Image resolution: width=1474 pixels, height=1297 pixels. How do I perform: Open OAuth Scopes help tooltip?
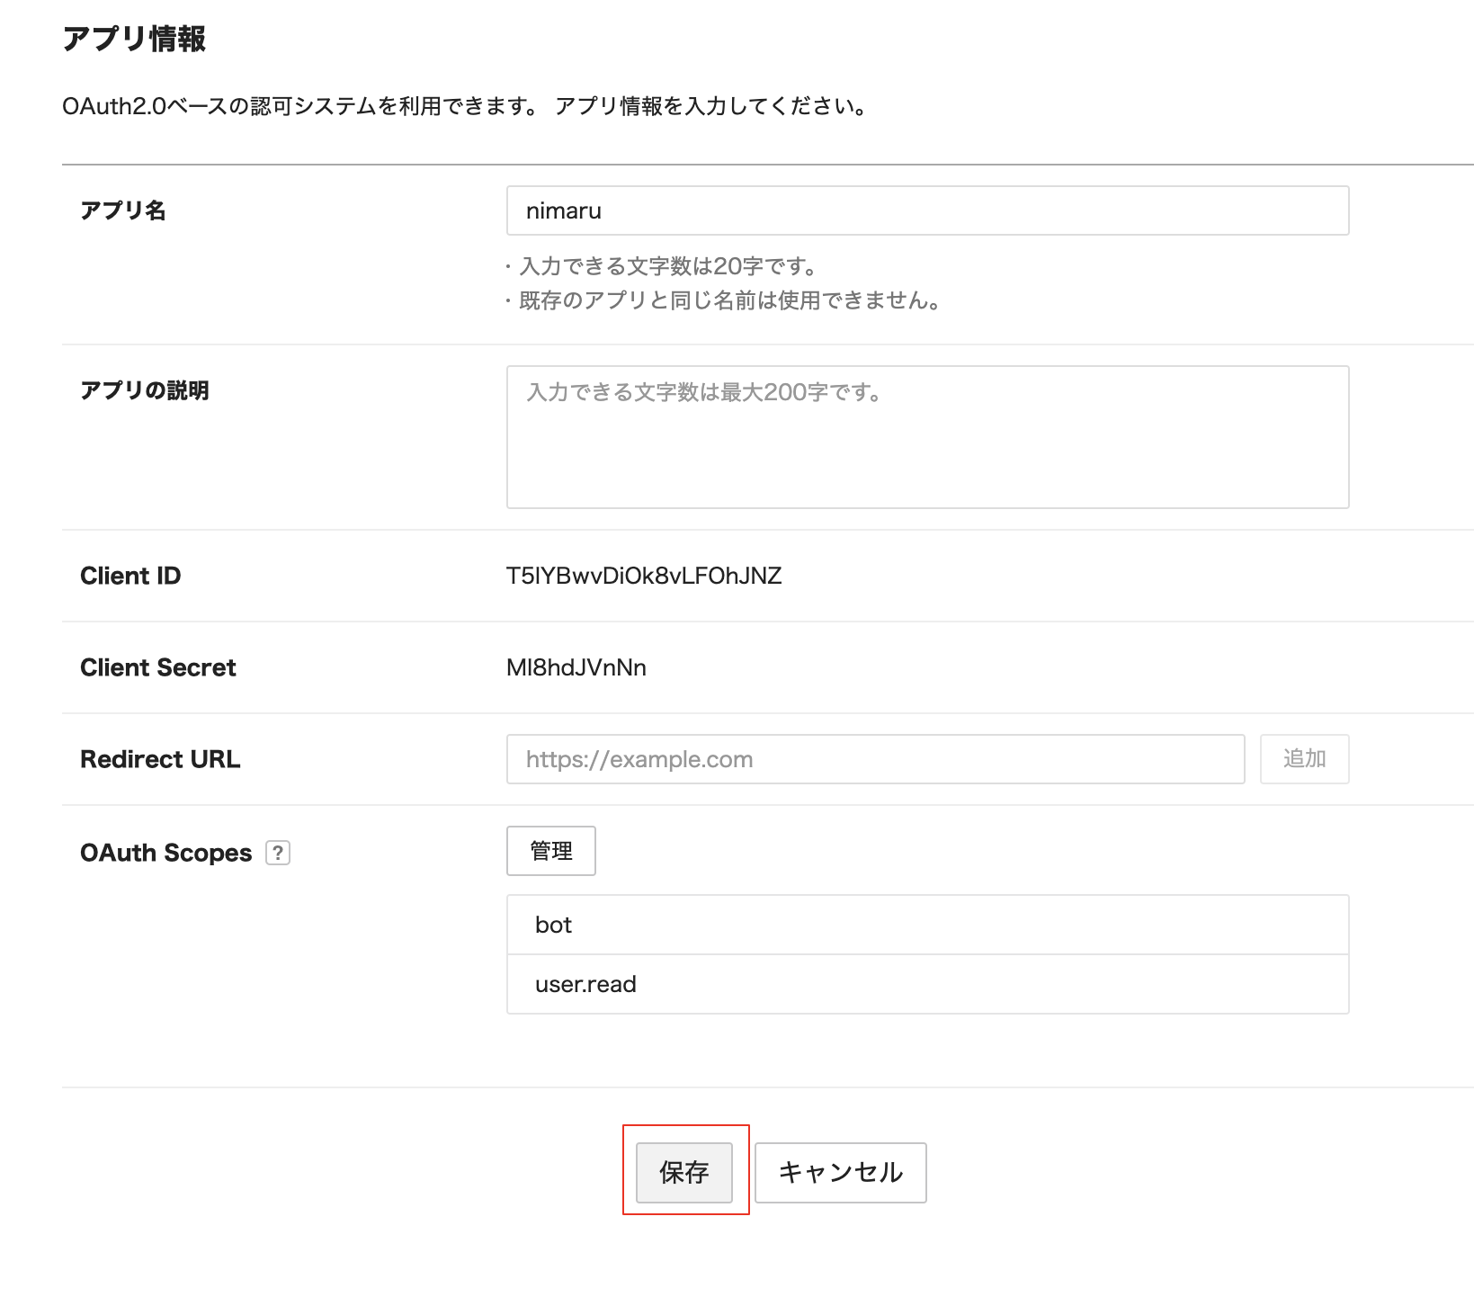click(x=278, y=853)
